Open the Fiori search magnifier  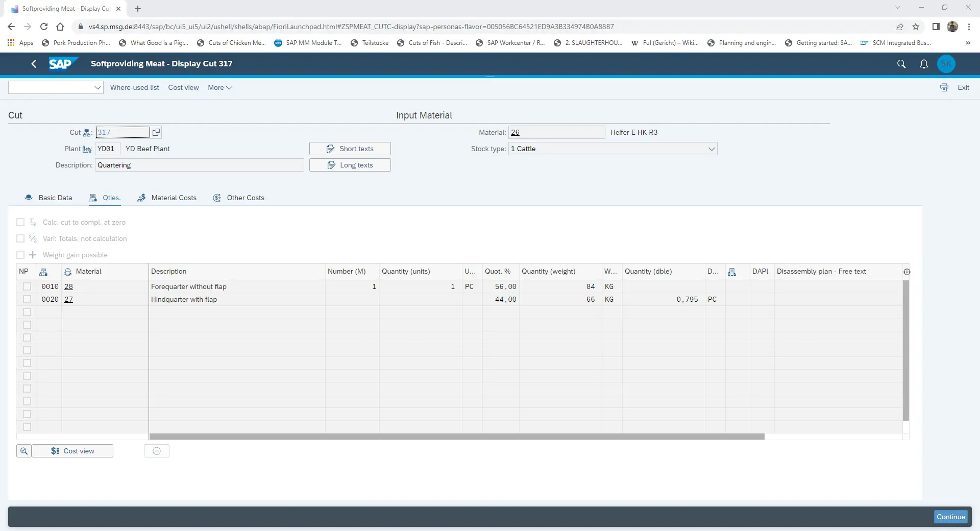901,64
